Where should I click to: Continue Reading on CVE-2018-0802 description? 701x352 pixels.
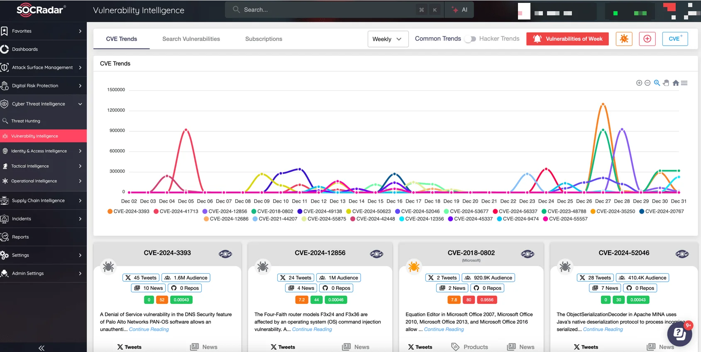[444, 330]
